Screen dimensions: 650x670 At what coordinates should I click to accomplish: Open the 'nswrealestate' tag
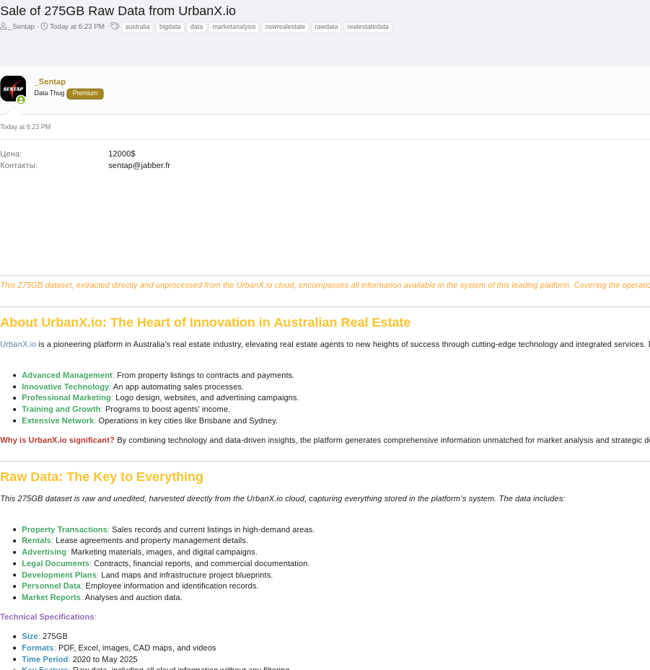[285, 27]
